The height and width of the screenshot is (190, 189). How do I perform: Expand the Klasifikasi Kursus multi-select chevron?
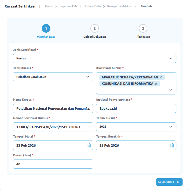tap(171, 90)
